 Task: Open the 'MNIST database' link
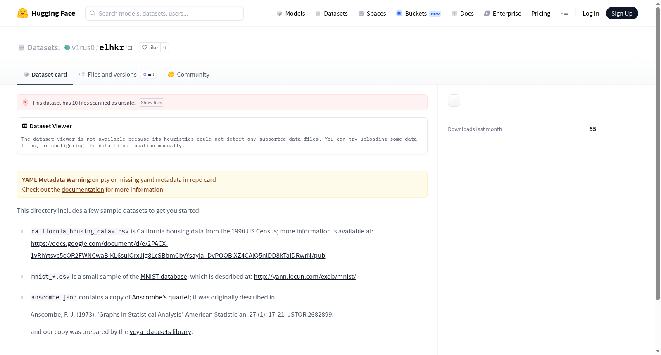click(164, 277)
